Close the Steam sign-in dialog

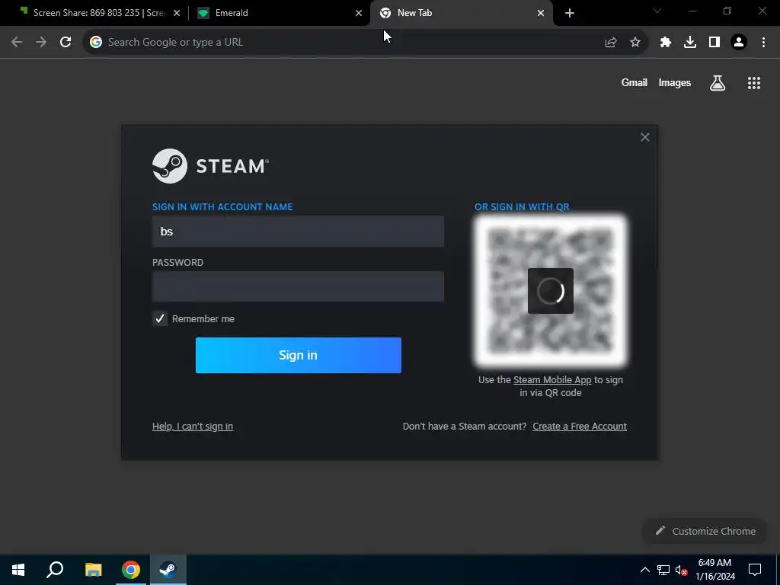pyautogui.click(x=644, y=137)
